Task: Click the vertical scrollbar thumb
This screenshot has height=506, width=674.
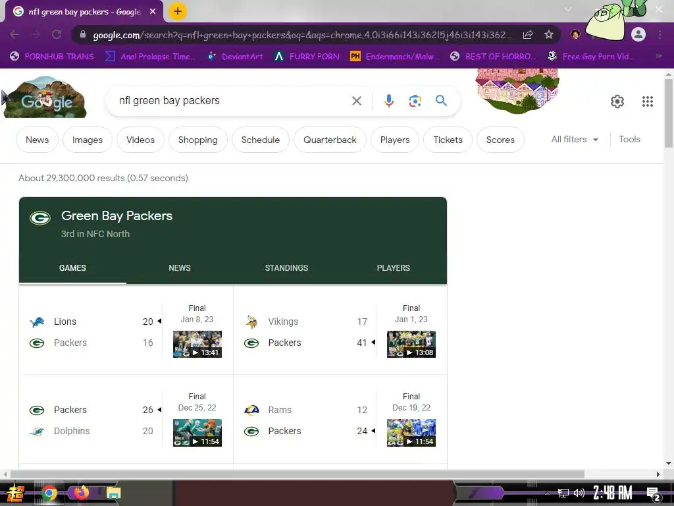Action: [x=669, y=113]
